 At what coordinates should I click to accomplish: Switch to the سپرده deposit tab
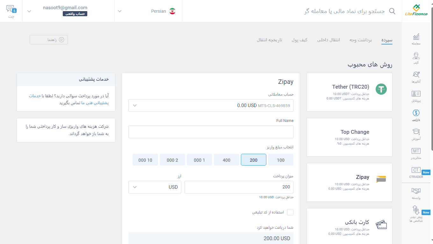[387, 40]
